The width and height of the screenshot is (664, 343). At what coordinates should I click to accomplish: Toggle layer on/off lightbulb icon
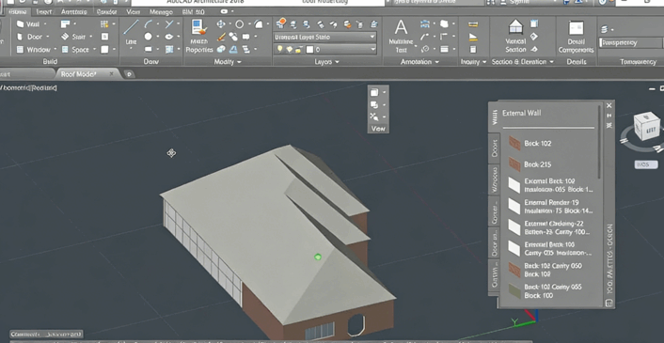tap(279, 50)
